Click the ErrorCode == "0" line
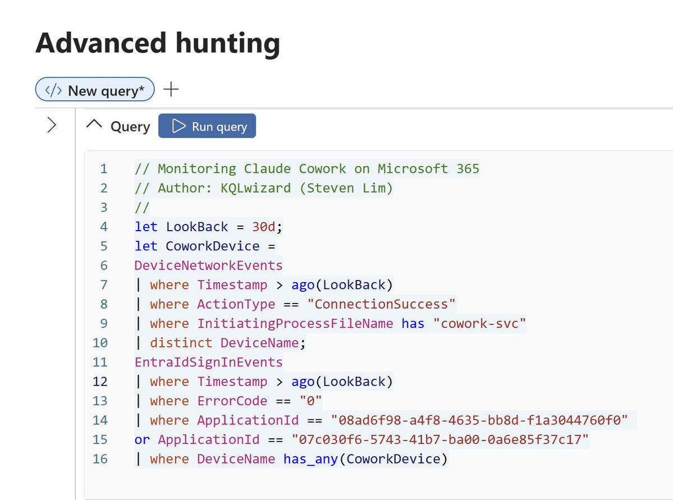 tap(228, 401)
